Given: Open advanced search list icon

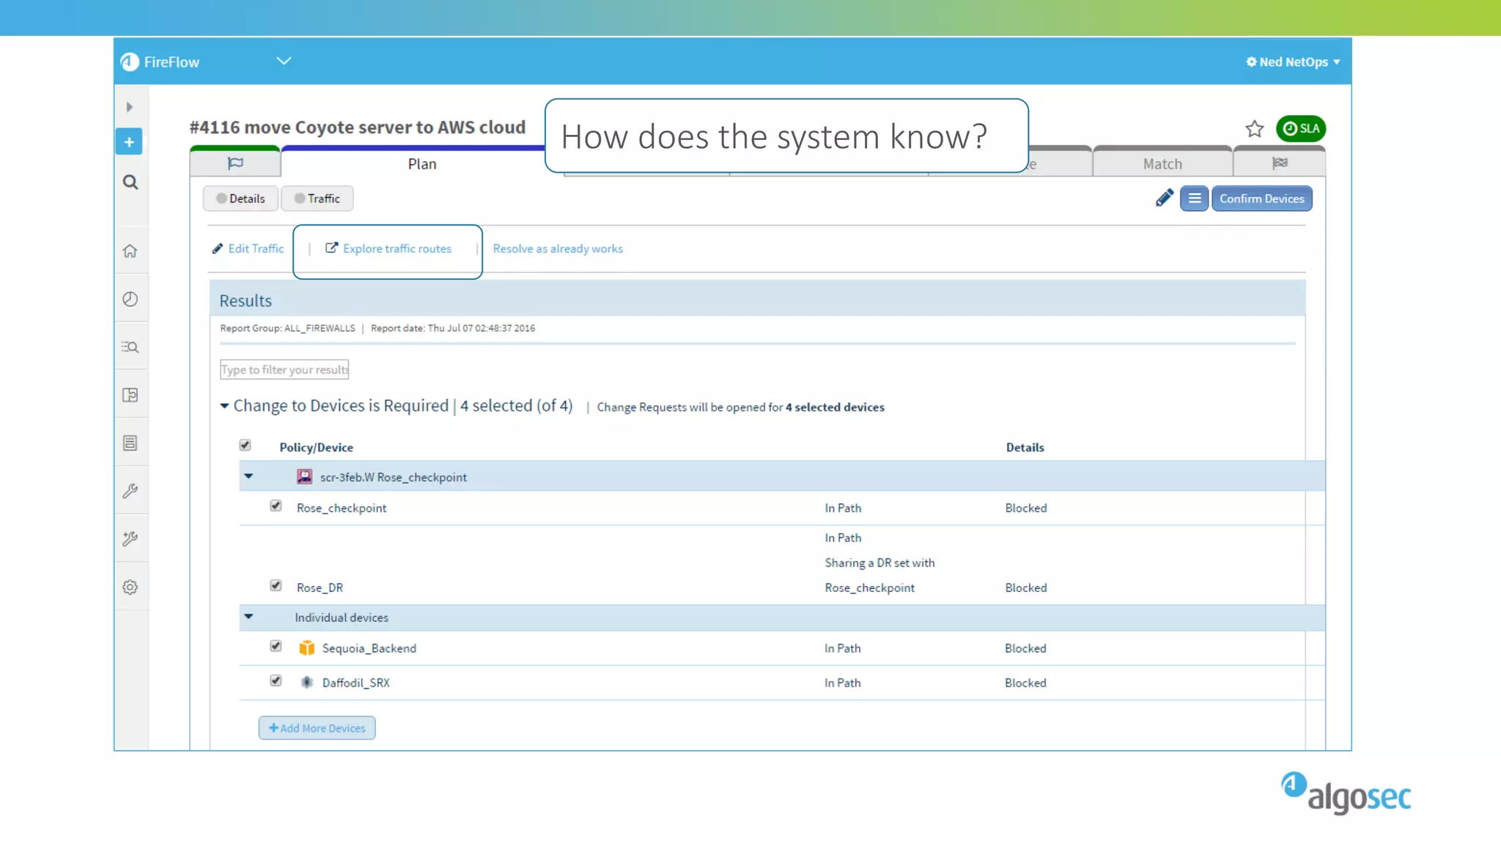Looking at the screenshot, I should tap(130, 347).
